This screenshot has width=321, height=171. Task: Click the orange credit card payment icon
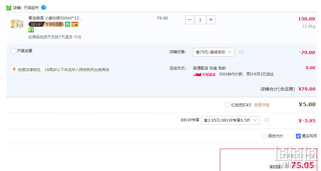[x=75, y=24]
